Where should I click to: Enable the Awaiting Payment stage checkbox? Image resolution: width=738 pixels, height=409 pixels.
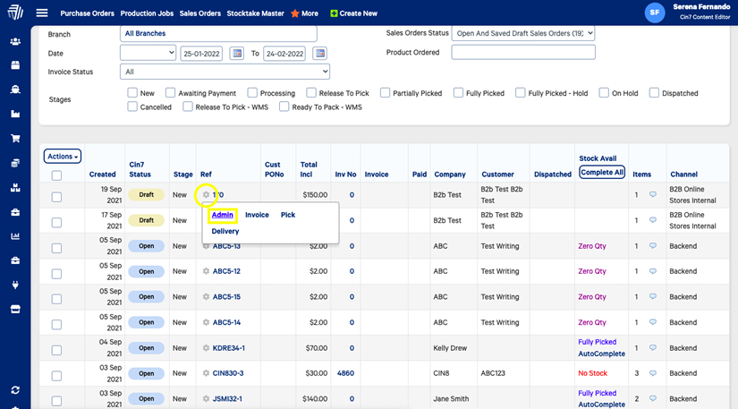click(170, 93)
